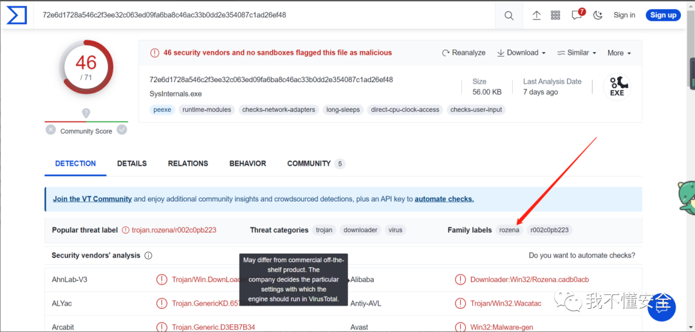Screen dimensions: 695x332
Task: Switch to the DETECTION tab
Action: pyautogui.click(x=75, y=164)
